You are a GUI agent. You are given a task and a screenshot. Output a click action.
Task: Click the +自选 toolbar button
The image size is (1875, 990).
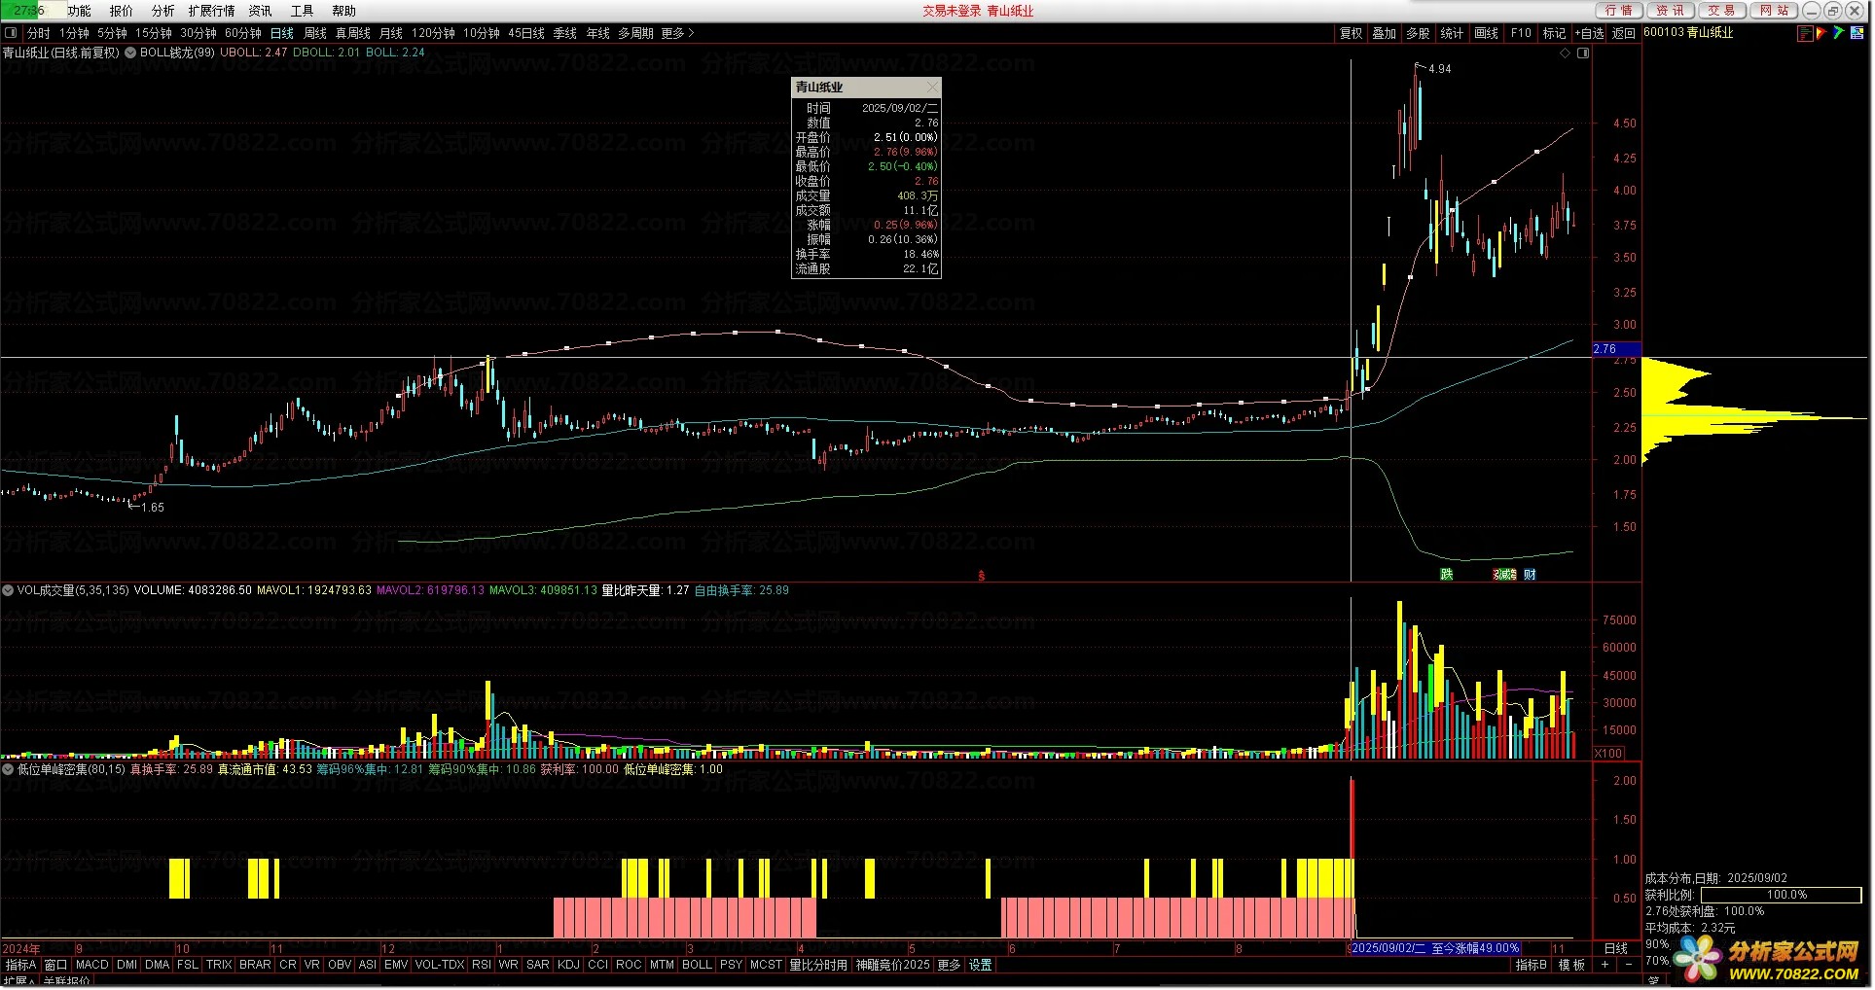(x=1589, y=33)
